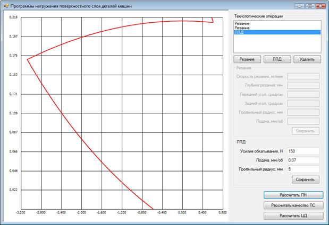Click the application icon in the title bar

(5, 5)
